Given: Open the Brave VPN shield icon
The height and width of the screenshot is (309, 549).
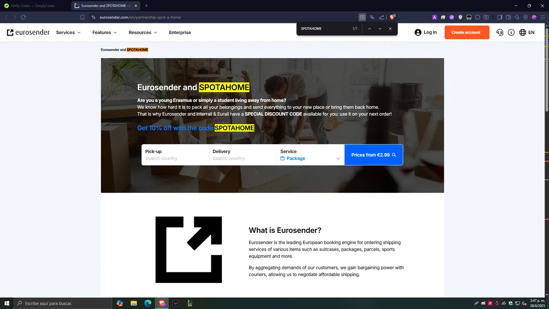Looking at the screenshot, I should 526,17.
